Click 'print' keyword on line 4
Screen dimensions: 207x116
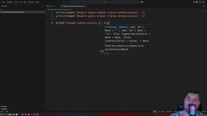59,23
